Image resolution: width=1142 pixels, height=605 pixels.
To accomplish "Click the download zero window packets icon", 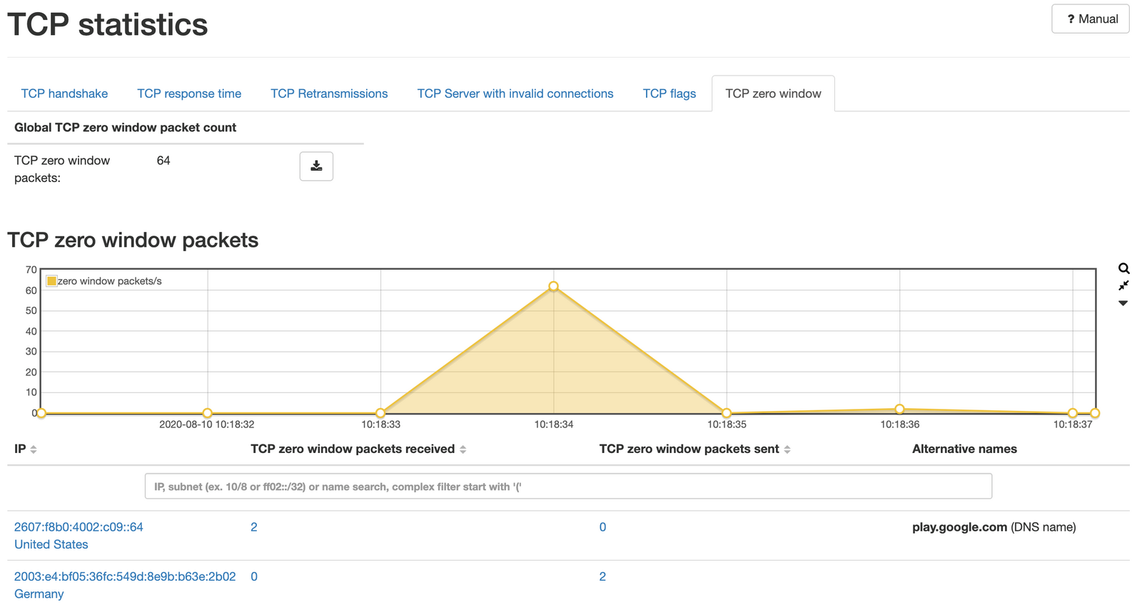I will (x=316, y=166).
